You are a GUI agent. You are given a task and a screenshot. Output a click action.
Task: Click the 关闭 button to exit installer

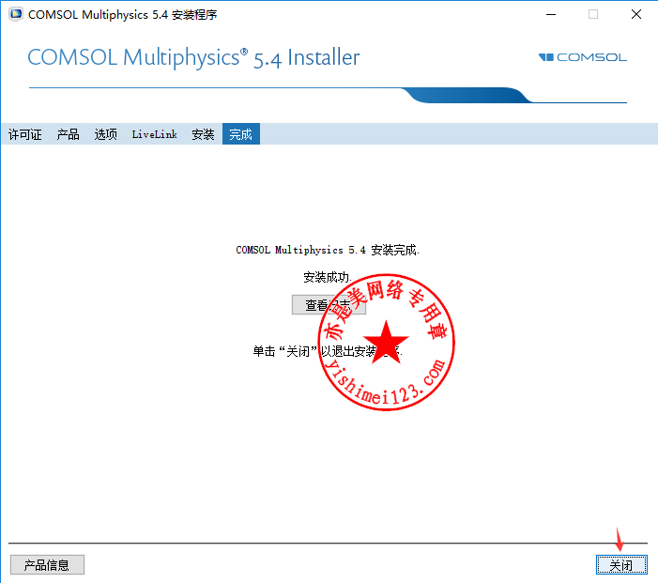pos(621,564)
